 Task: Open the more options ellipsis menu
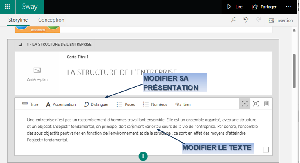(289, 7)
